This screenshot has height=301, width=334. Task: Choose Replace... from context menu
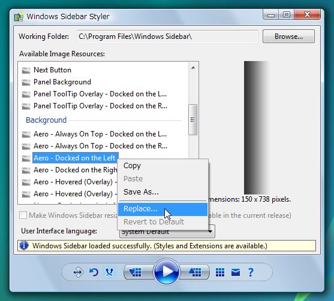(x=163, y=209)
